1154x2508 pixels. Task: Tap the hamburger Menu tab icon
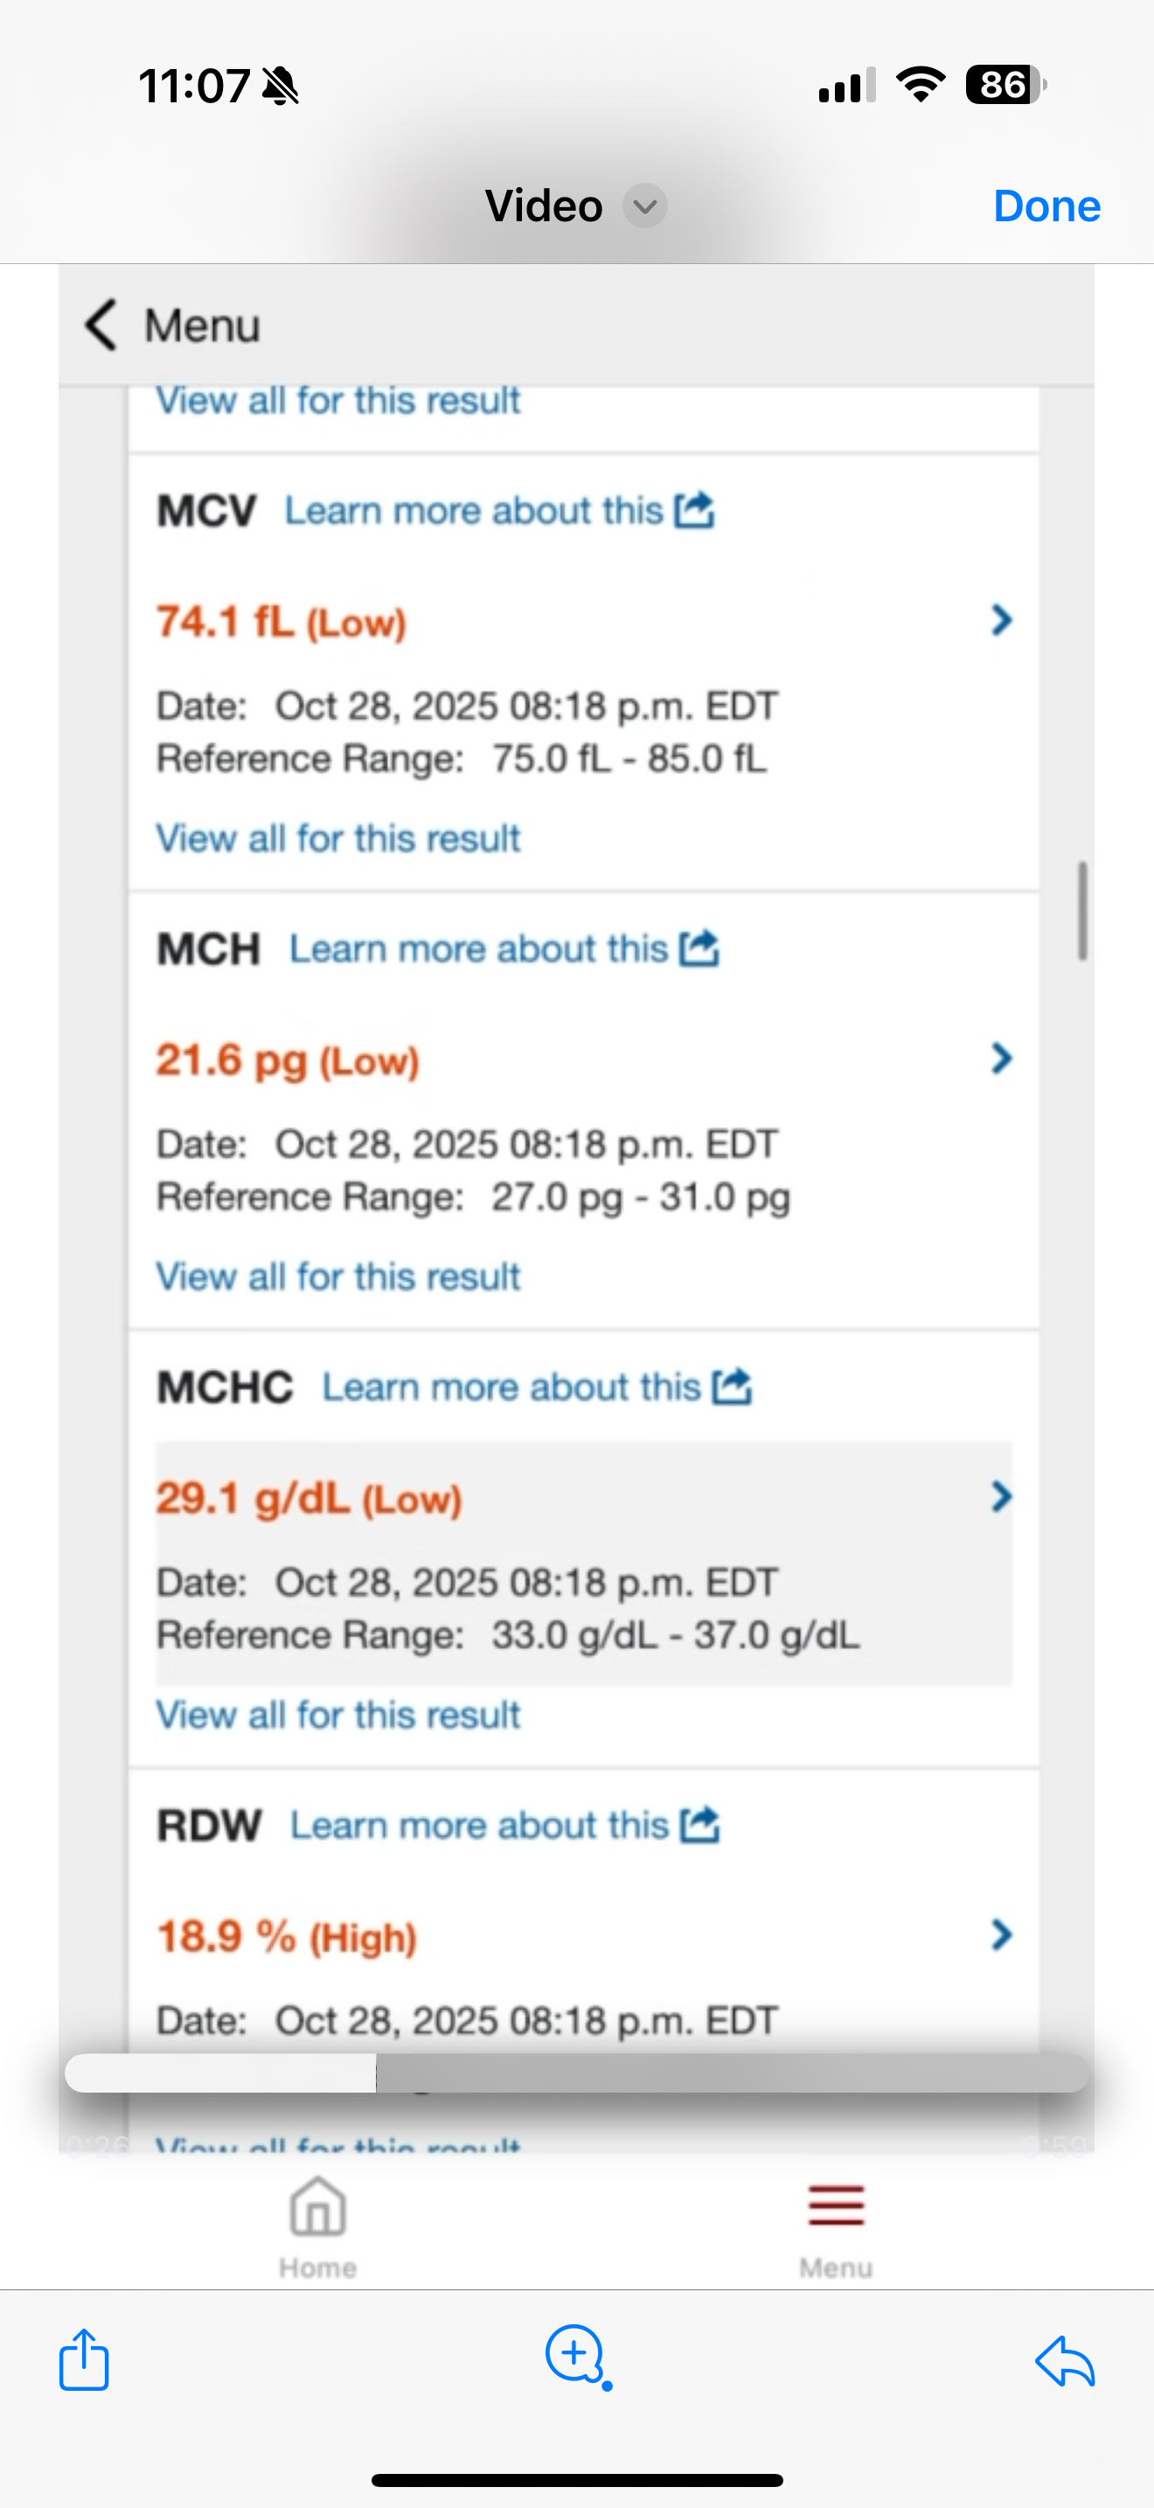[836, 2205]
